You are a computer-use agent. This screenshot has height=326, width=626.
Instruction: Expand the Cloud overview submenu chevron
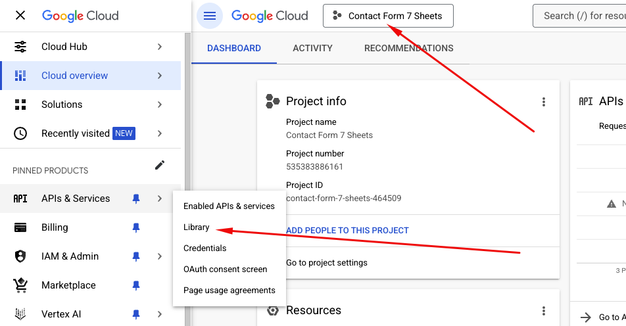tap(160, 76)
